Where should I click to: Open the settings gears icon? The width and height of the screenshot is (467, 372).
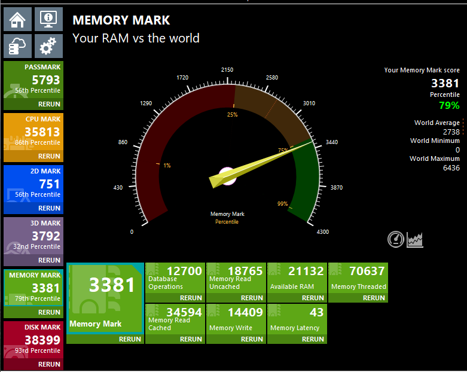pyautogui.click(x=48, y=46)
